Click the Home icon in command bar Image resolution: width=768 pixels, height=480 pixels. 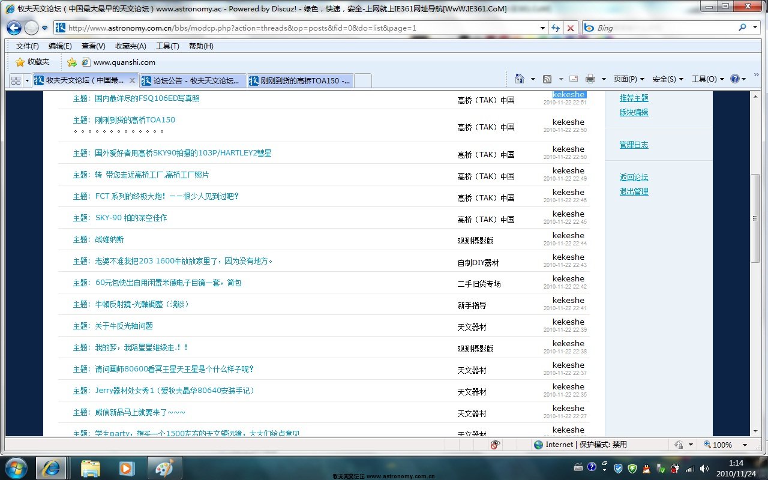[520, 79]
